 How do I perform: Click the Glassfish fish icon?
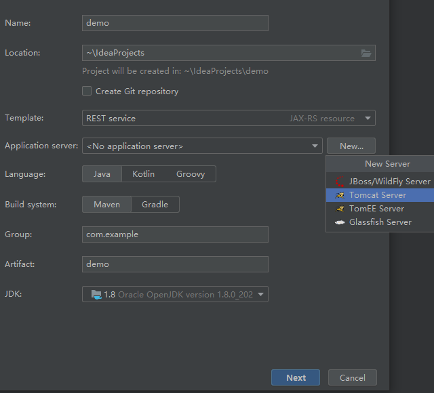[x=340, y=222]
